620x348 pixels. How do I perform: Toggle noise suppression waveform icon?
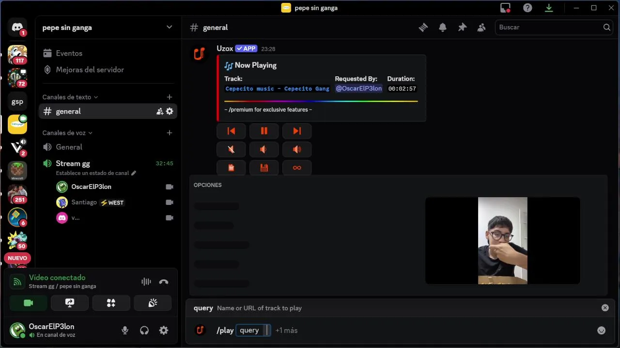coord(146,282)
